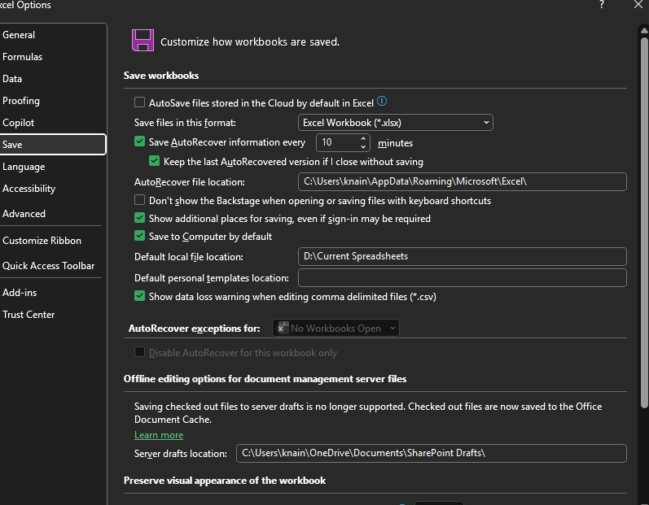
Task: Click the Preserve visual appearance heading
Action: point(225,481)
